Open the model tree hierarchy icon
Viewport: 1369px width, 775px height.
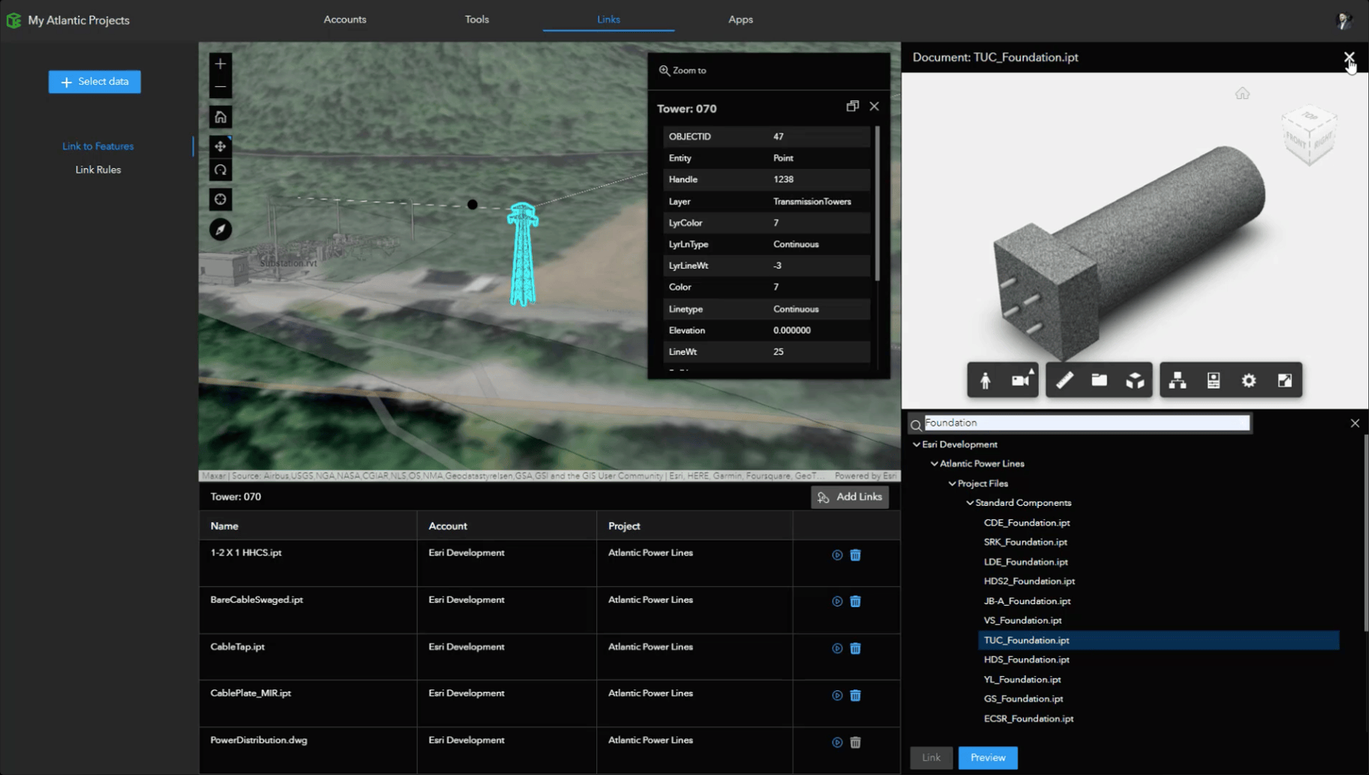[x=1177, y=380]
